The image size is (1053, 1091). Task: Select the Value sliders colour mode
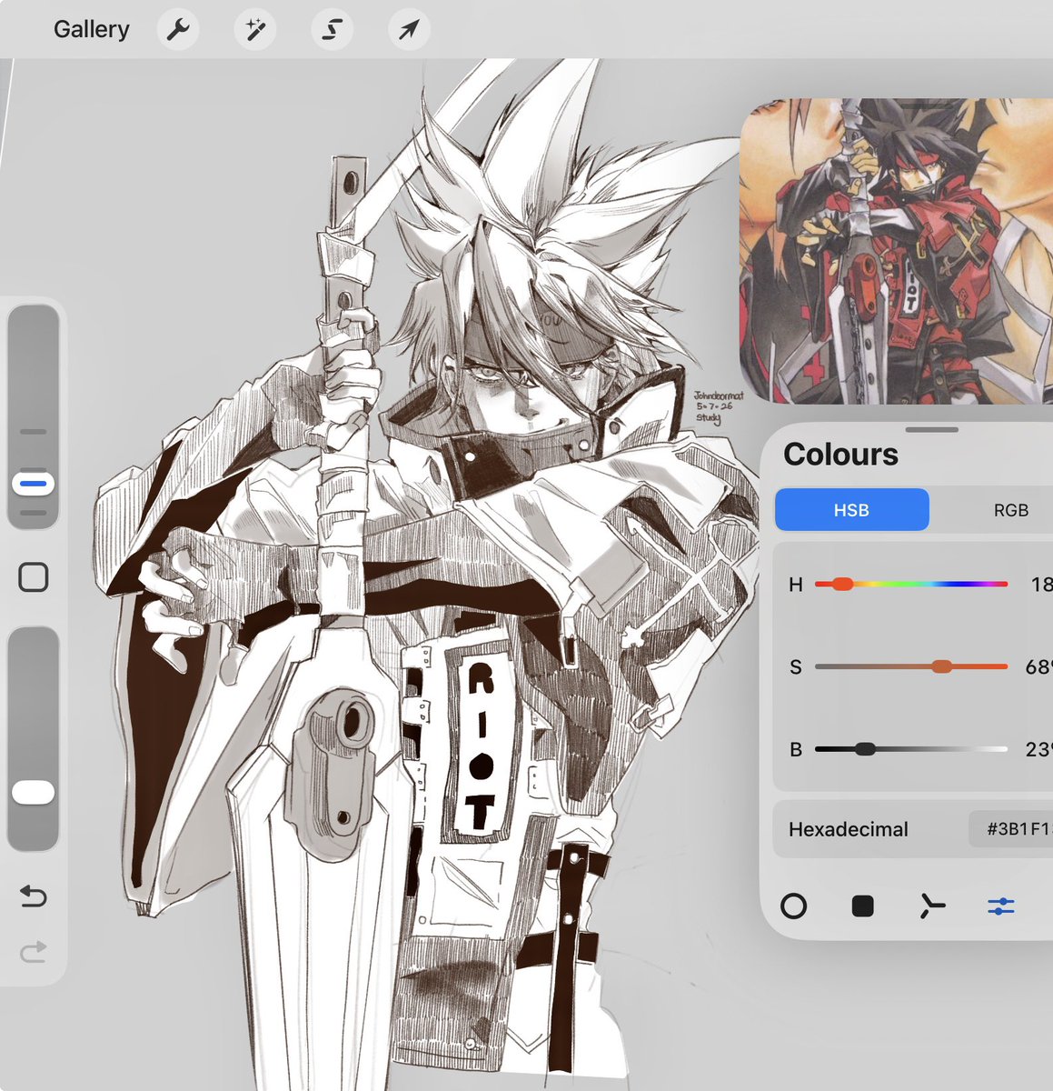click(x=1000, y=906)
